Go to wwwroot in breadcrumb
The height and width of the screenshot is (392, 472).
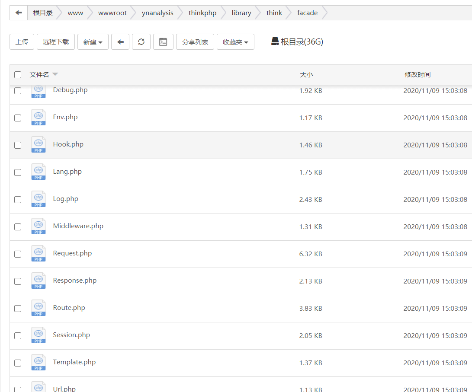click(112, 13)
